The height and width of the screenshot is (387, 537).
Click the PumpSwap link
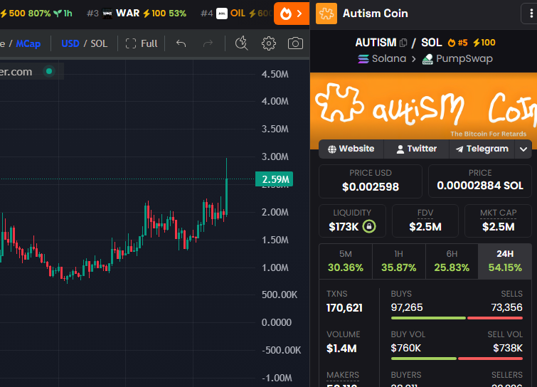[457, 59]
